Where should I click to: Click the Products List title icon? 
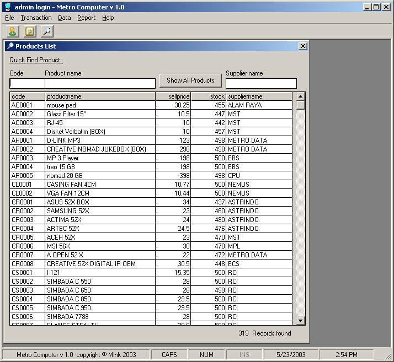[x=10, y=46]
